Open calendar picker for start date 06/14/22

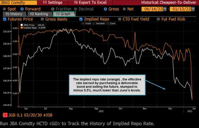click(165, 9)
